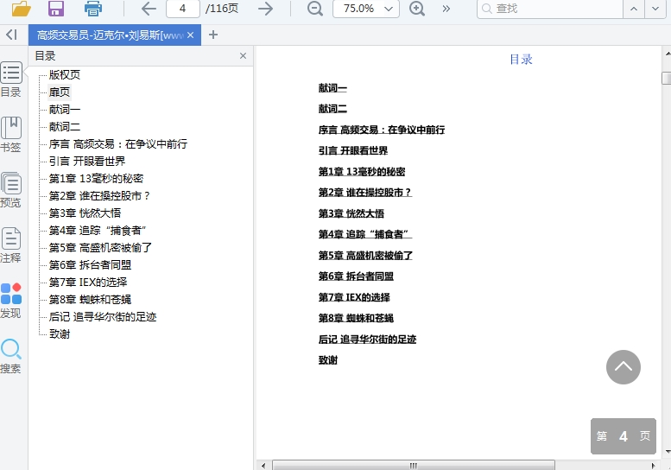Image resolution: width=671 pixels, height=470 pixels.
Task: Open a file with the folder icon
Action: 22,8
